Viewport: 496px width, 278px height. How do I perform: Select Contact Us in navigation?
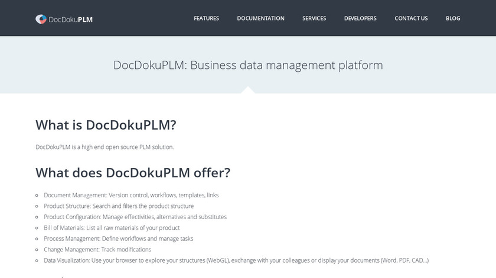pyautogui.click(x=411, y=18)
